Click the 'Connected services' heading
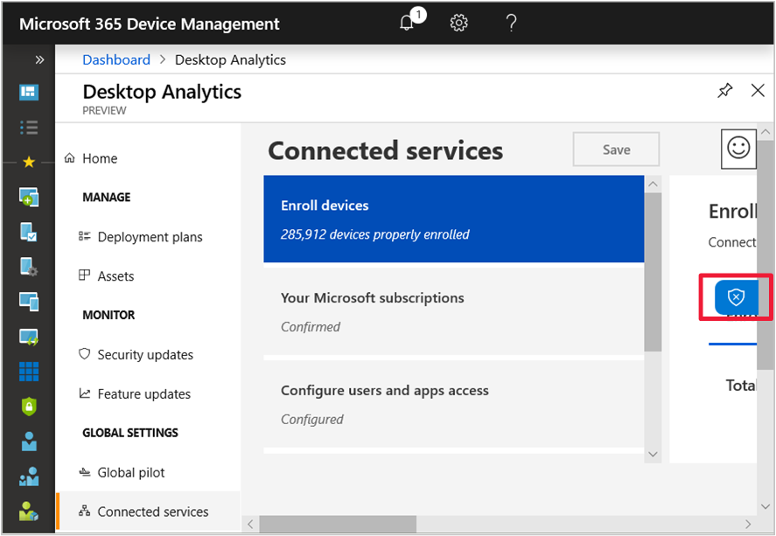The image size is (776, 536). (x=386, y=150)
